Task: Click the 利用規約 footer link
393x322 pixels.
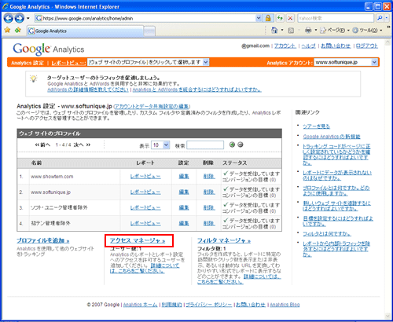Action: pos(171,305)
